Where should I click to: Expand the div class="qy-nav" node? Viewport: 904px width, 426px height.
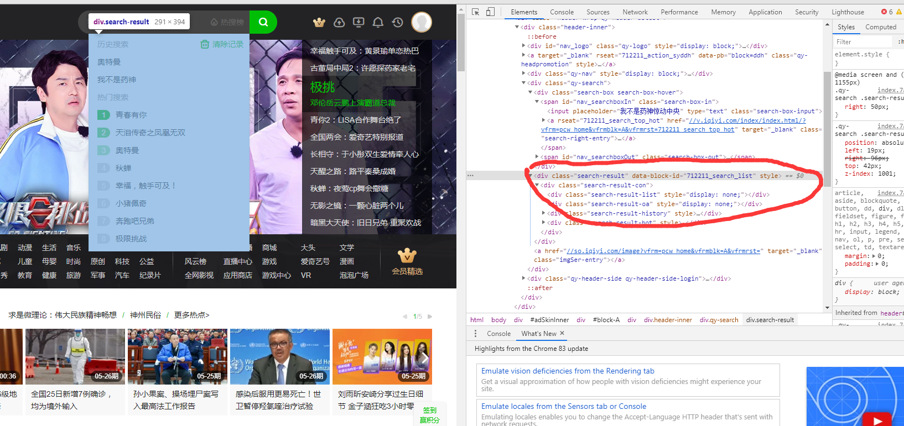[x=523, y=73]
